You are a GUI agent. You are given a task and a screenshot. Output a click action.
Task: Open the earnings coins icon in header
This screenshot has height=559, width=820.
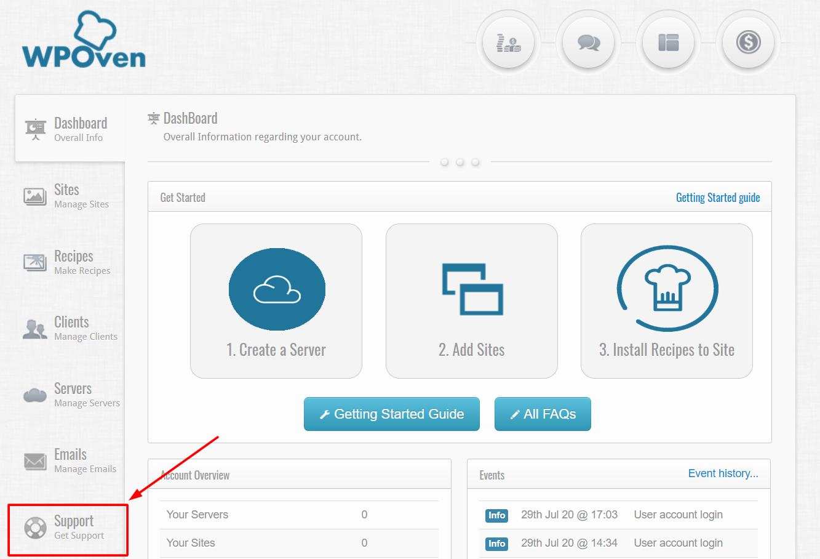(x=509, y=42)
